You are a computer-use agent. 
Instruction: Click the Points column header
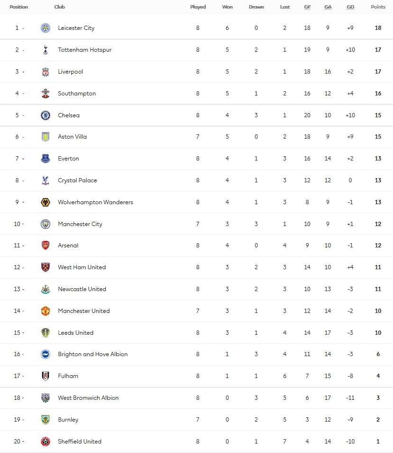click(x=378, y=7)
